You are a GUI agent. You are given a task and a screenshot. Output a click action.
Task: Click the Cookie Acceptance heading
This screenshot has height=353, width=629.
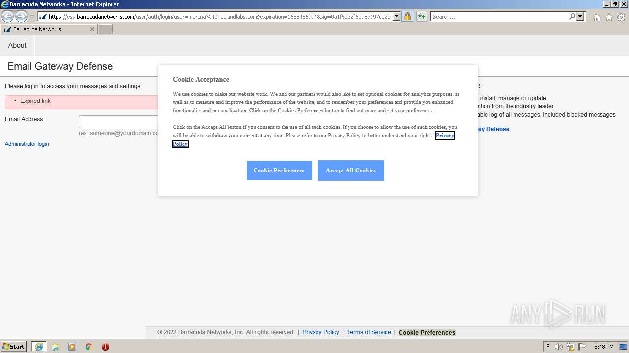pyautogui.click(x=201, y=79)
